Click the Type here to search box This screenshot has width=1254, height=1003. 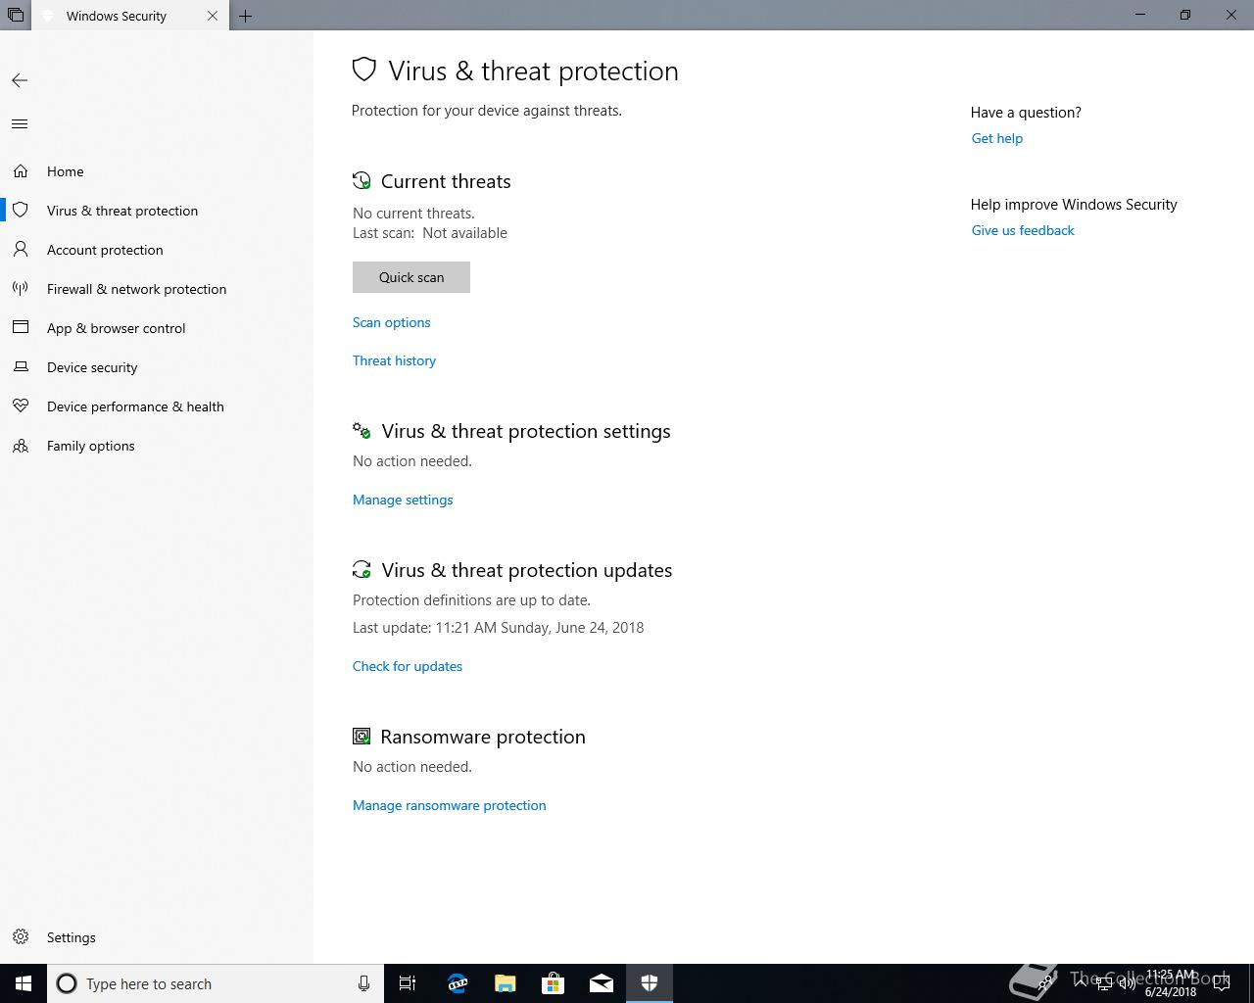point(216,983)
